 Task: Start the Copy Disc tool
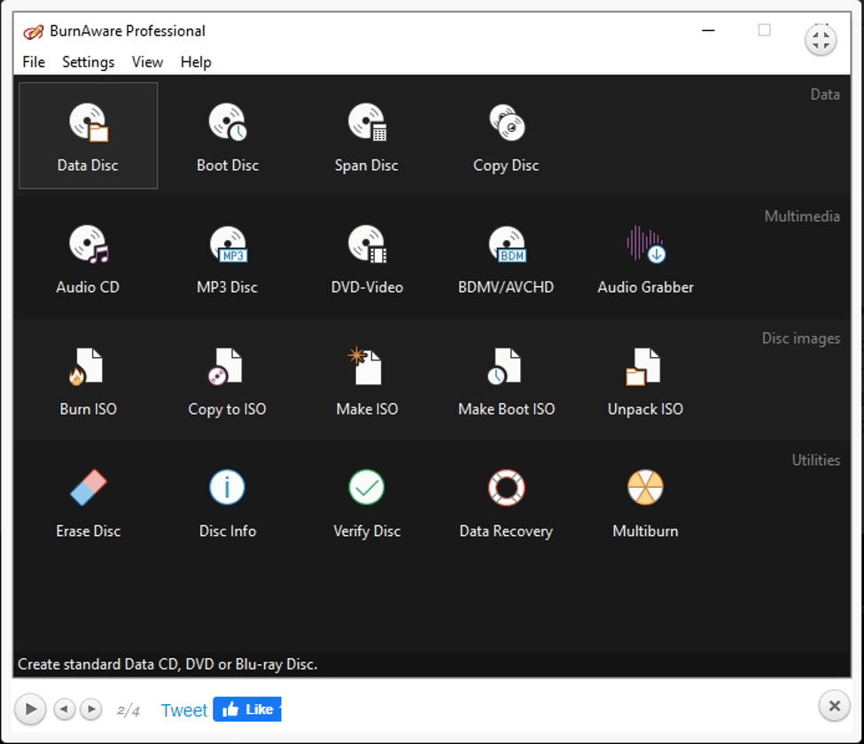click(x=506, y=136)
